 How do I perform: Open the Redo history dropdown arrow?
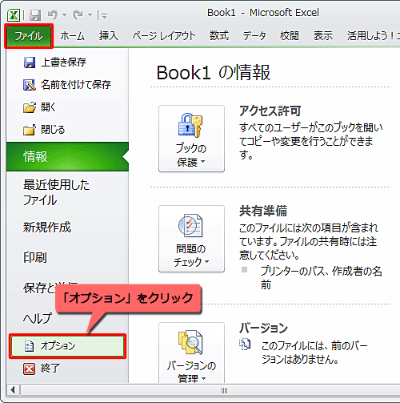pos(90,15)
